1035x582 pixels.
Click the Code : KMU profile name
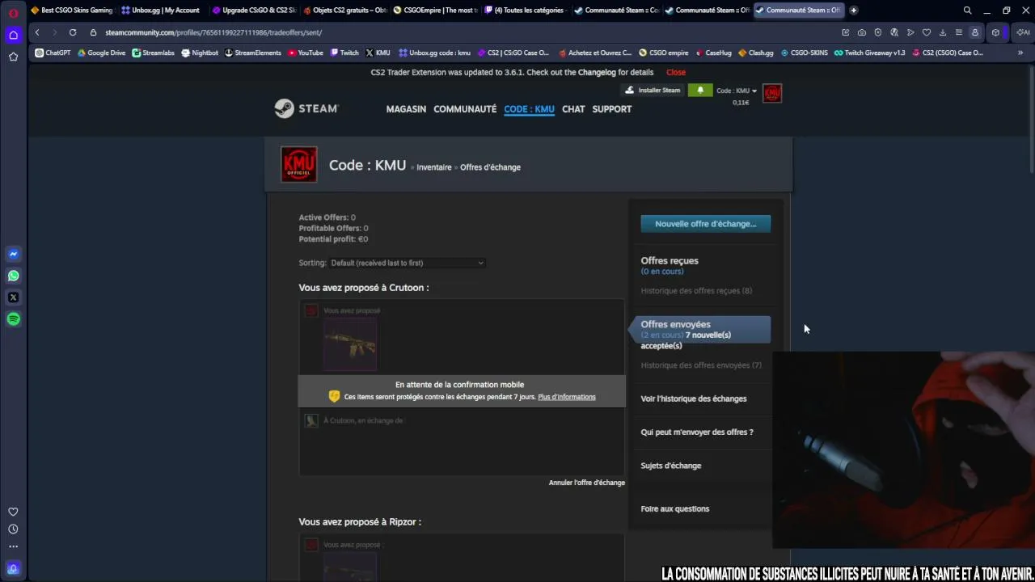tap(367, 165)
